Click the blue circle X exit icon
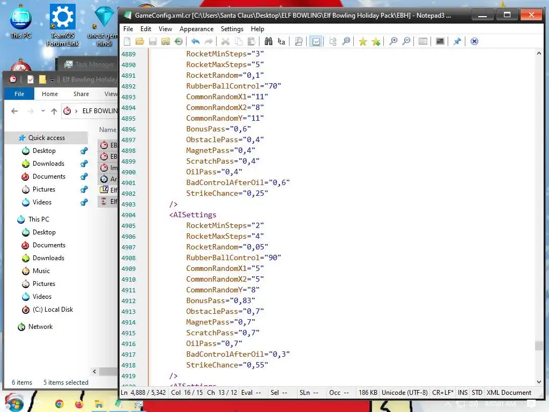The width and height of the screenshot is (549, 412). 474,41
